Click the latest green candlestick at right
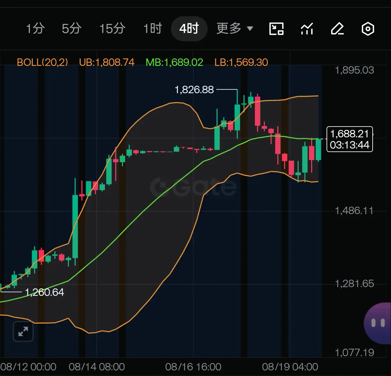The width and height of the screenshot is (391, 376). 318,150
